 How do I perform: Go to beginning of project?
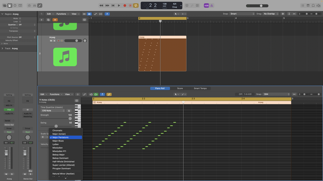click(113, 5)
